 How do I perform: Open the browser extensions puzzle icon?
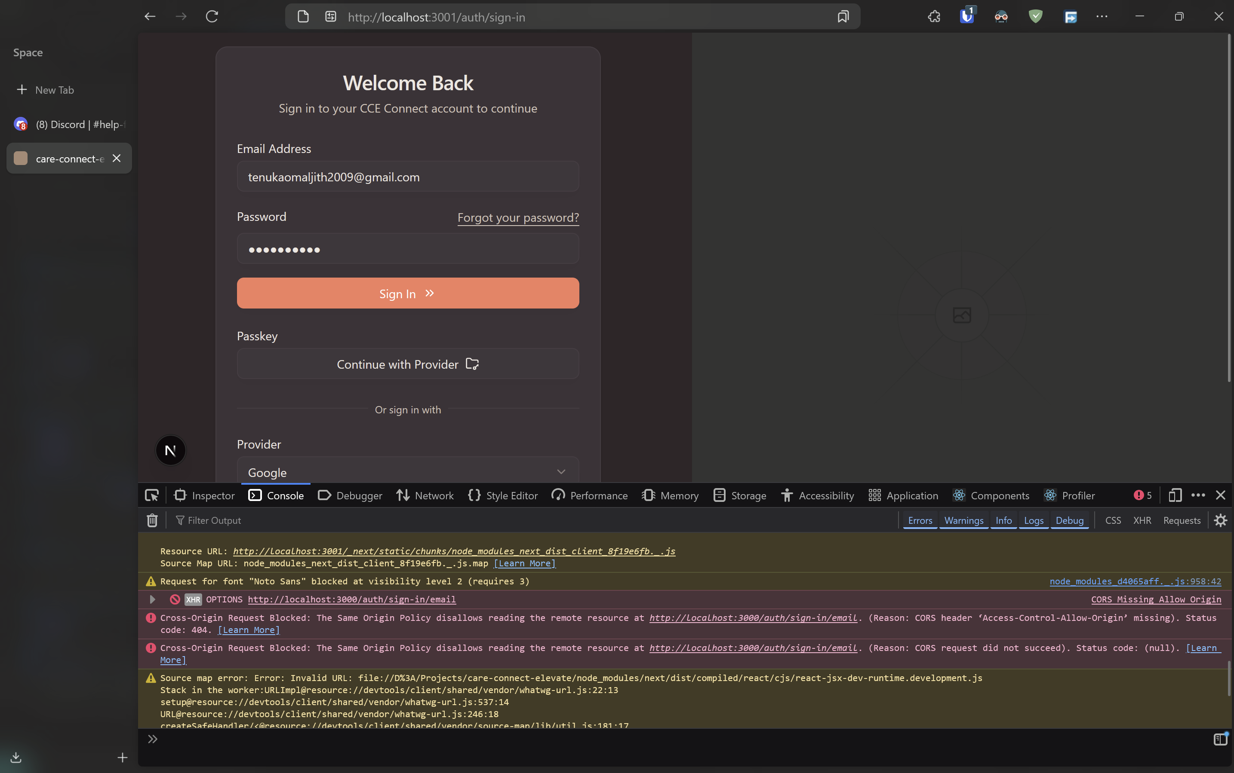934,16
